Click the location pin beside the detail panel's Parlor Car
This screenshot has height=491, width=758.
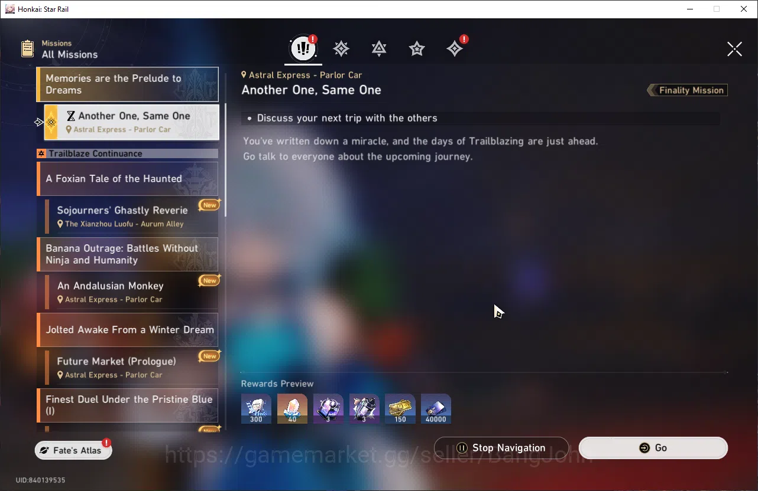coord(244,75)
